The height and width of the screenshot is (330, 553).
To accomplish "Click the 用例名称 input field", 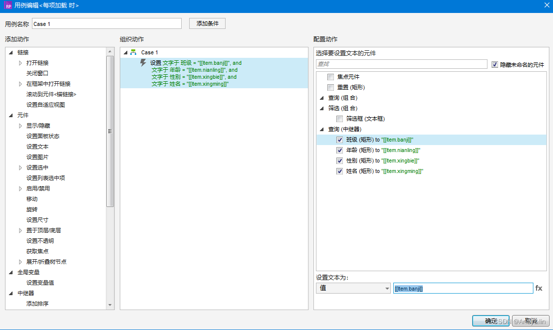I will point(106,23).
